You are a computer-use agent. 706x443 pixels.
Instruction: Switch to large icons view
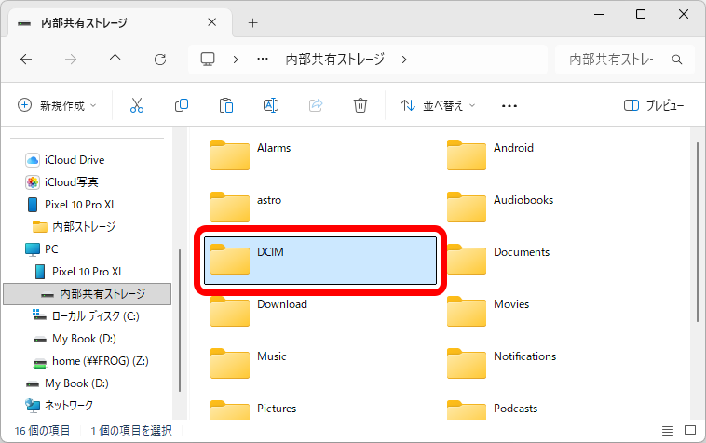[690, 431]
